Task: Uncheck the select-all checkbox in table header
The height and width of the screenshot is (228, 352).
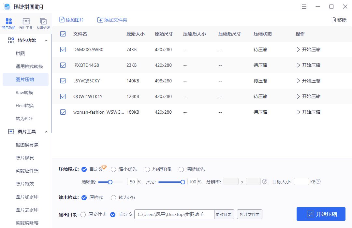Action: (63, 34)
